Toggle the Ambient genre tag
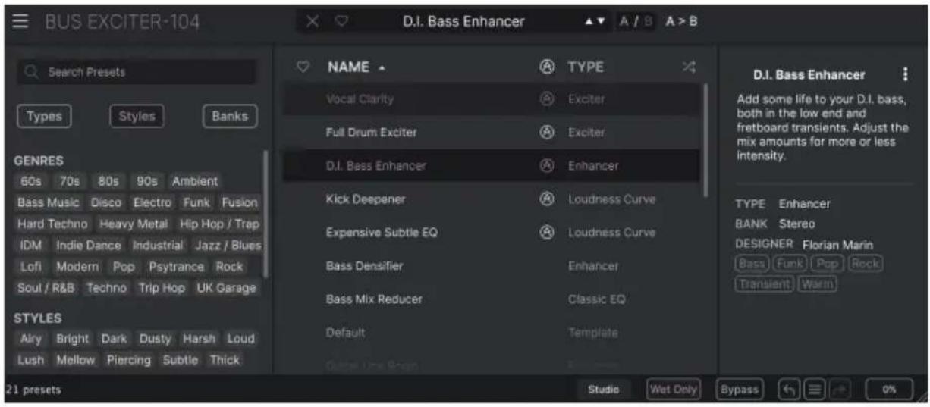930x407 pixels. pos(194,182)
